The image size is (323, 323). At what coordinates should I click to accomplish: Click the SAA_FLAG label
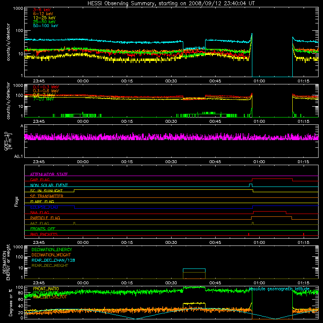click(x=40, y=212)
